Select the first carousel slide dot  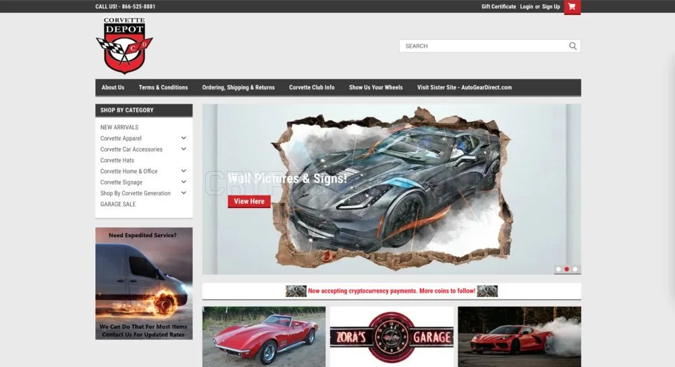[558, 269]
